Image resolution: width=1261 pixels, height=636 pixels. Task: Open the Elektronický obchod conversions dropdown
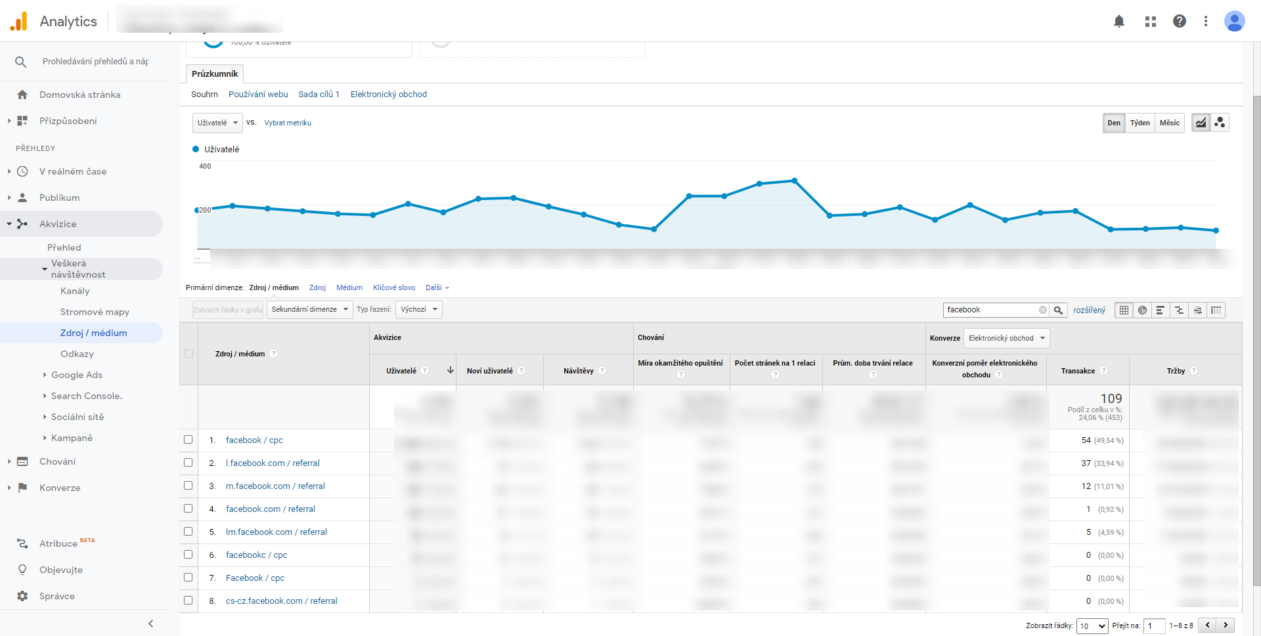point(1006,338)
